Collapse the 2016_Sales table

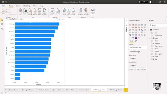tap(149, 30)
